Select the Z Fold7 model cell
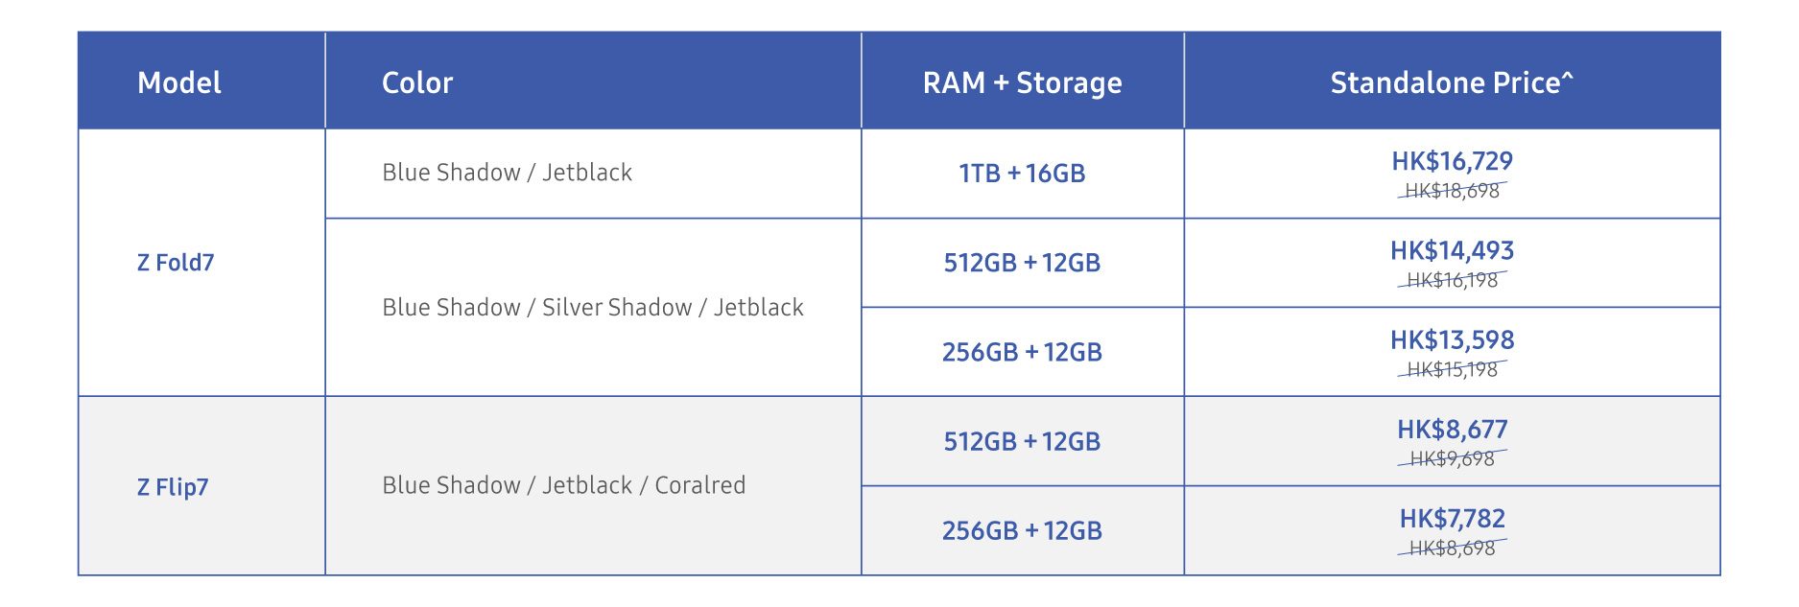This screenshot has width=1799, height=607. pos(201,263)
